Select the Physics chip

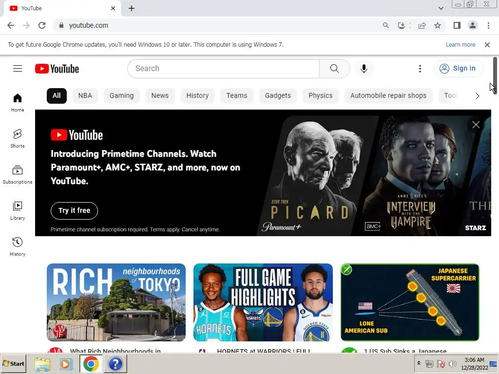pos(321,96)
